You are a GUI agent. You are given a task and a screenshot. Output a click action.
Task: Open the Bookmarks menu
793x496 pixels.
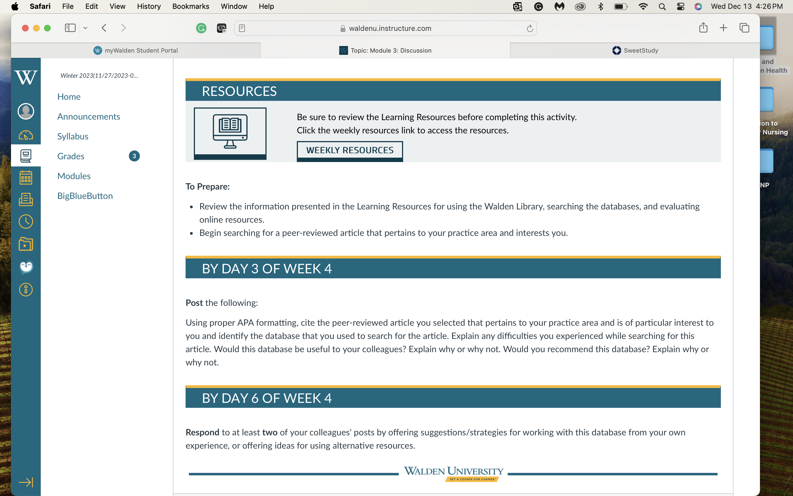tap(191, 6)
